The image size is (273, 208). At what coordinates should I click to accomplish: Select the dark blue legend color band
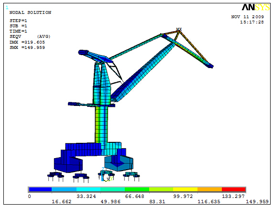tap(40, 189)
